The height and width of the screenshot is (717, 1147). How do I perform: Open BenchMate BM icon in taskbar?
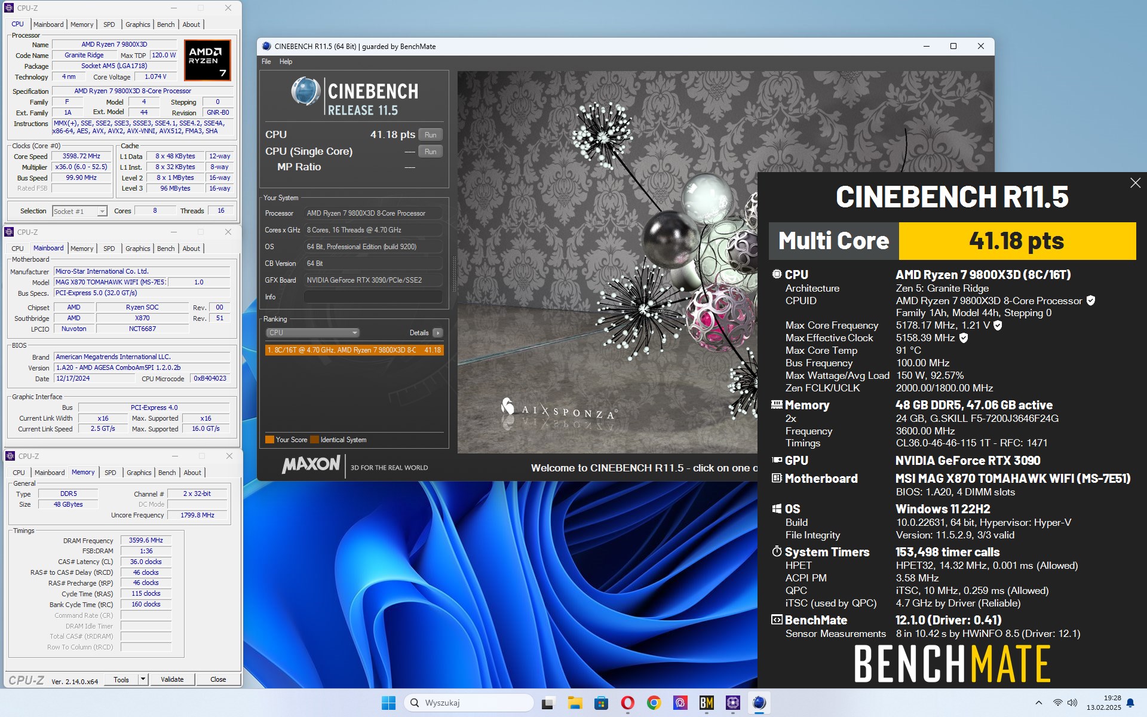click(x=706, y=703)
